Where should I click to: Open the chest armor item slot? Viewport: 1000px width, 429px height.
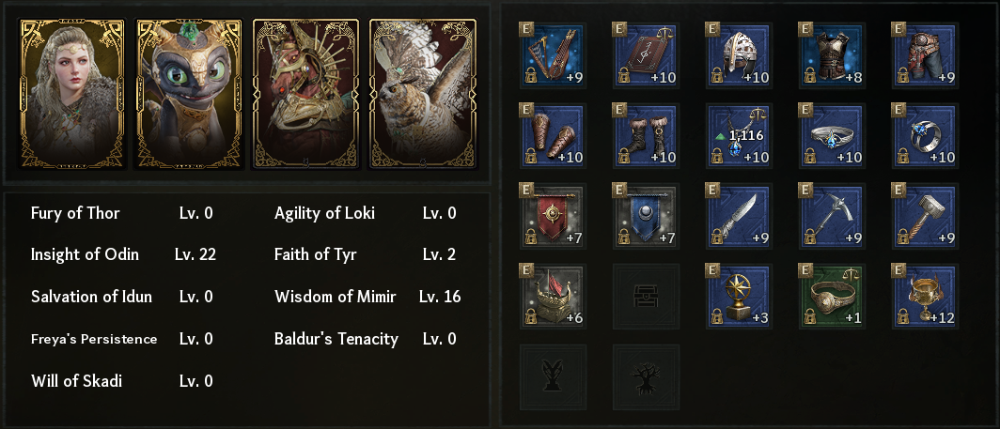[x=831, y=54]
